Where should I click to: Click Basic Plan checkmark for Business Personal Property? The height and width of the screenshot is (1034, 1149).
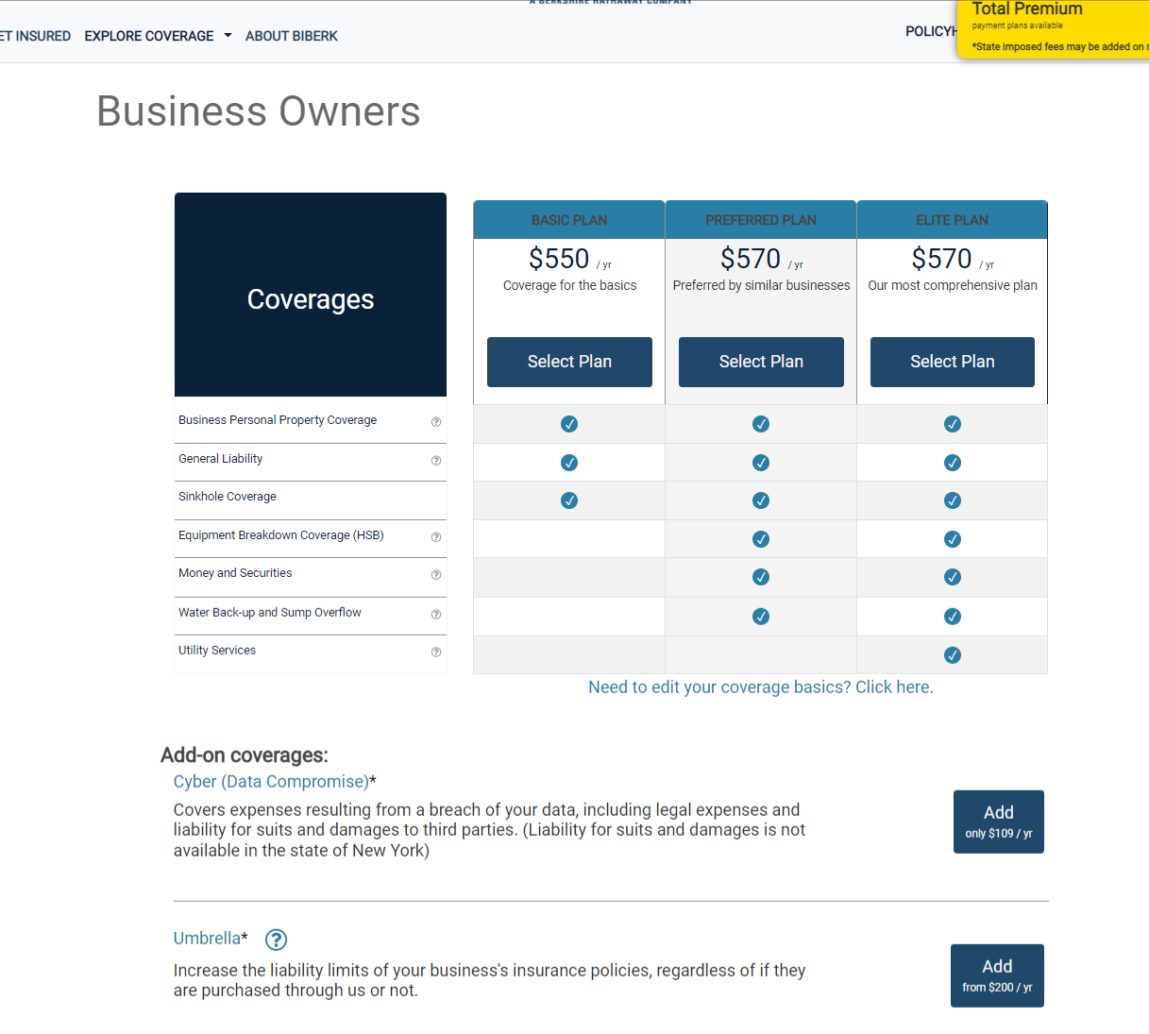(569, 424)
